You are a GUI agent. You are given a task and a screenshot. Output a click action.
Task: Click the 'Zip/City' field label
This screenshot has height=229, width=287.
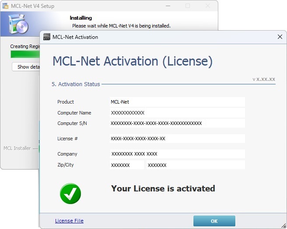66,165
